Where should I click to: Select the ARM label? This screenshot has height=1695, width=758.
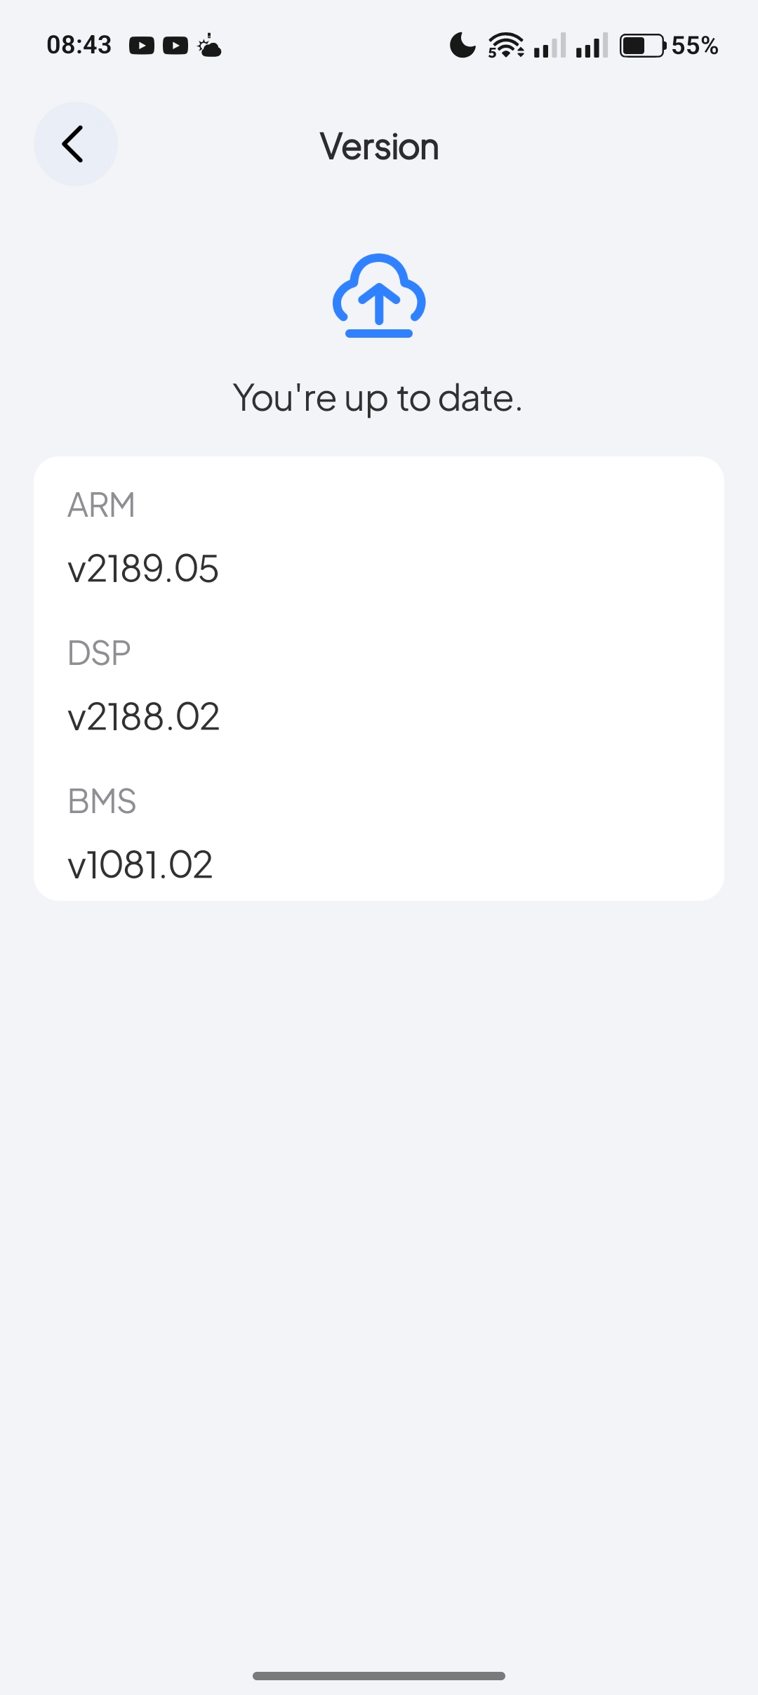[101, 505]
